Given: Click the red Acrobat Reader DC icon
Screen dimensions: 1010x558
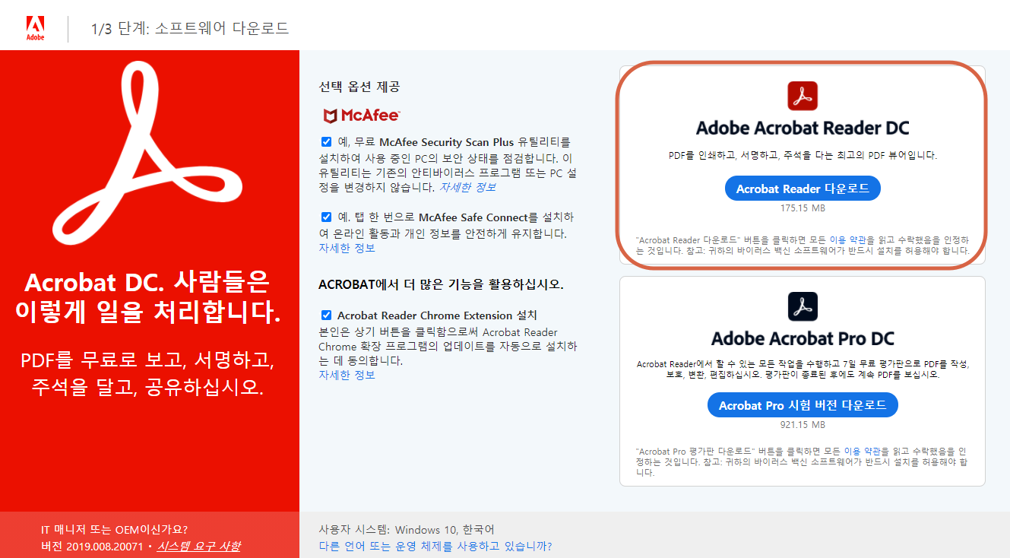Looking at the screenshot, I should [803, 97].
